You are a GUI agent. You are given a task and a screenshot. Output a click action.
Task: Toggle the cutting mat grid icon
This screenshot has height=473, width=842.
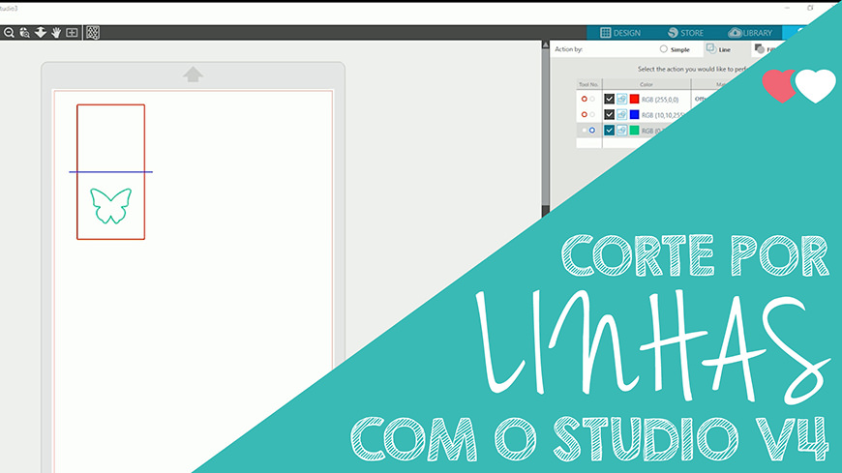pyautogui.click(x=93, y=32)
